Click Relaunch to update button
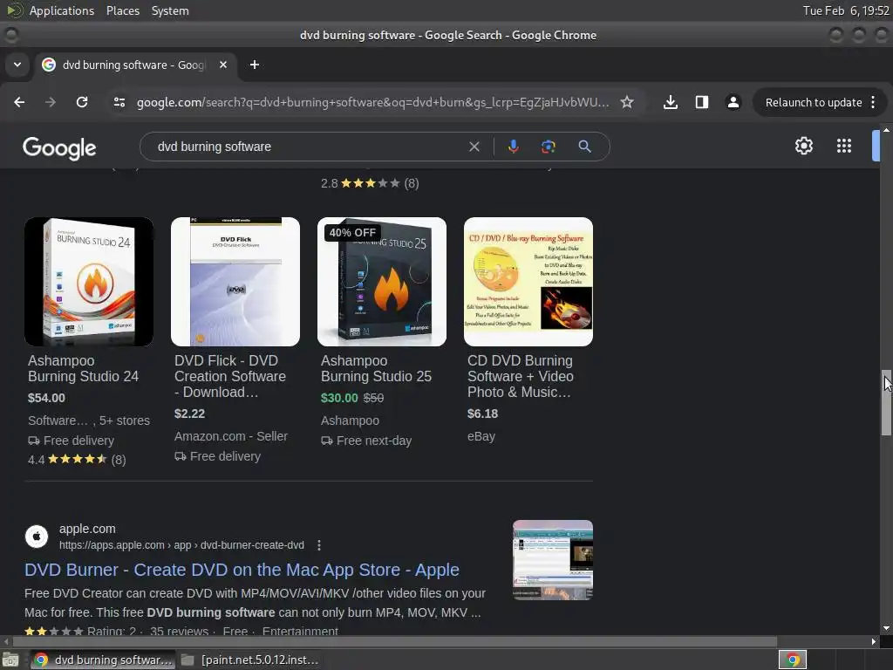Screen dimensions: 893x670 tap(814, 102)
